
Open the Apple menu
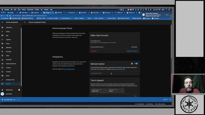[2, 10]
